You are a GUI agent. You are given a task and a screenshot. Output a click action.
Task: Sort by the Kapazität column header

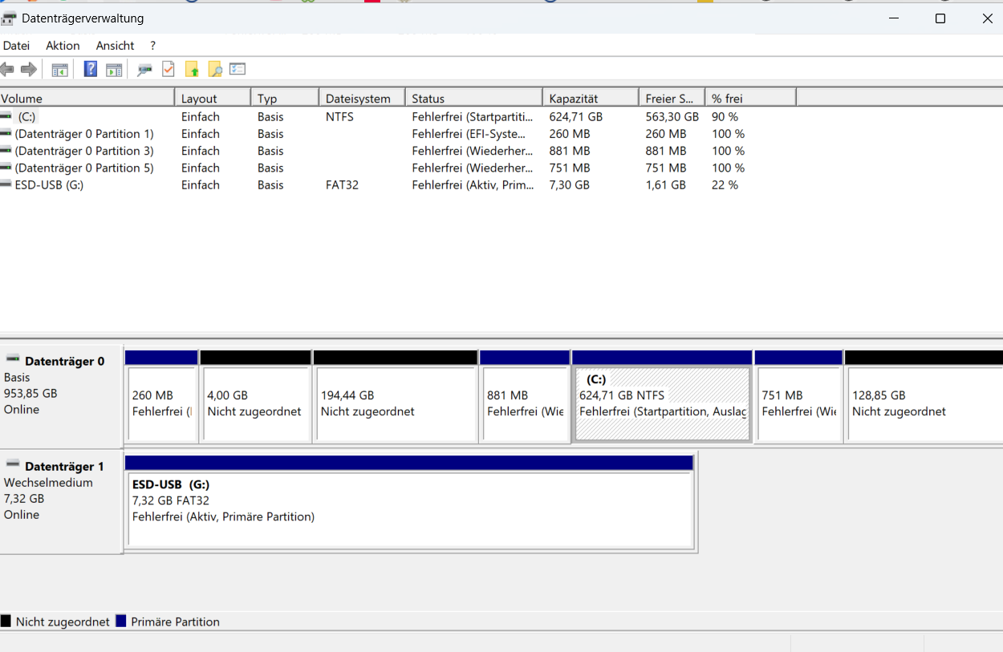click(591, 99)
